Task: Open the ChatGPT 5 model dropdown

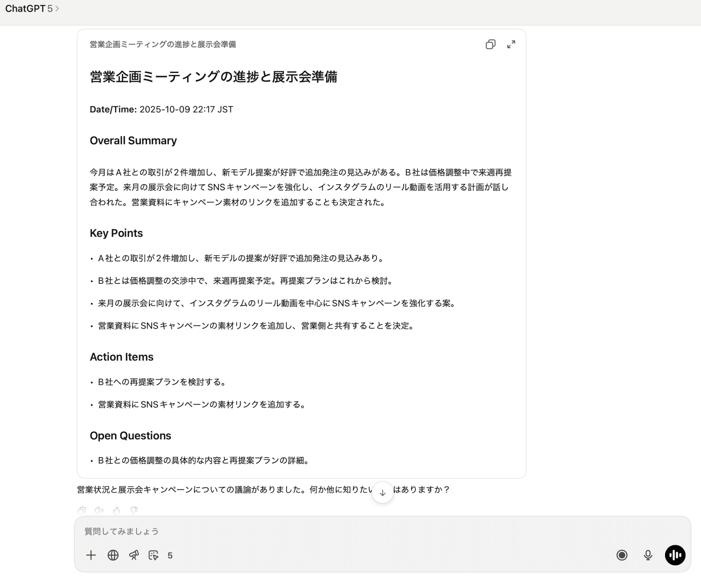Action: pyautogui.click(x=32, y=9)
